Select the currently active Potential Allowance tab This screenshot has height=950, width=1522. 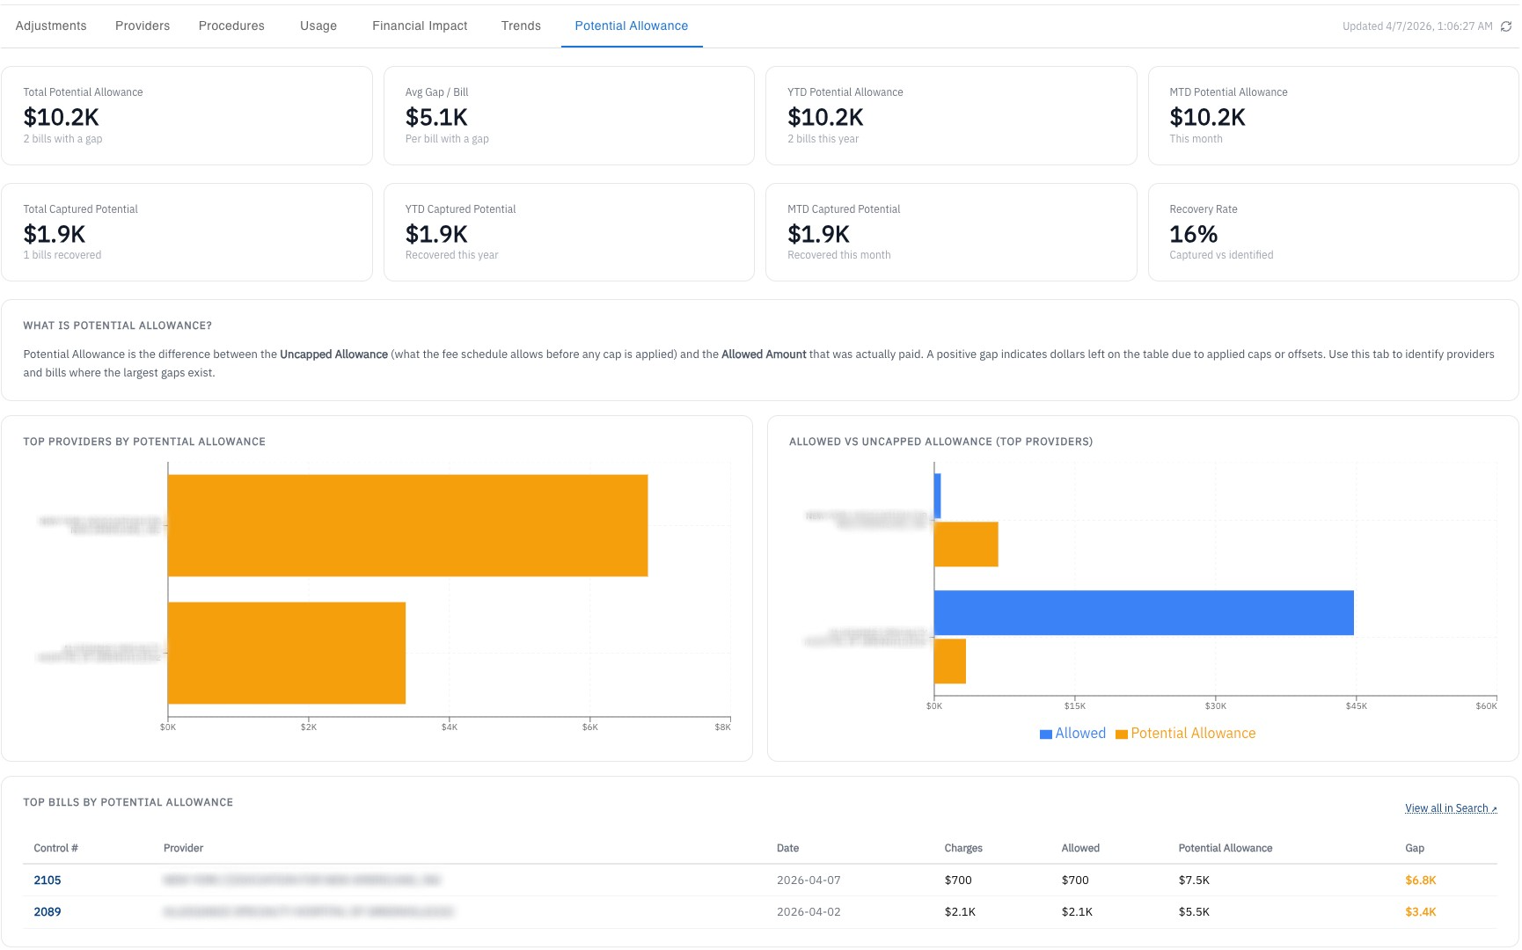click(x=632, y=26)
